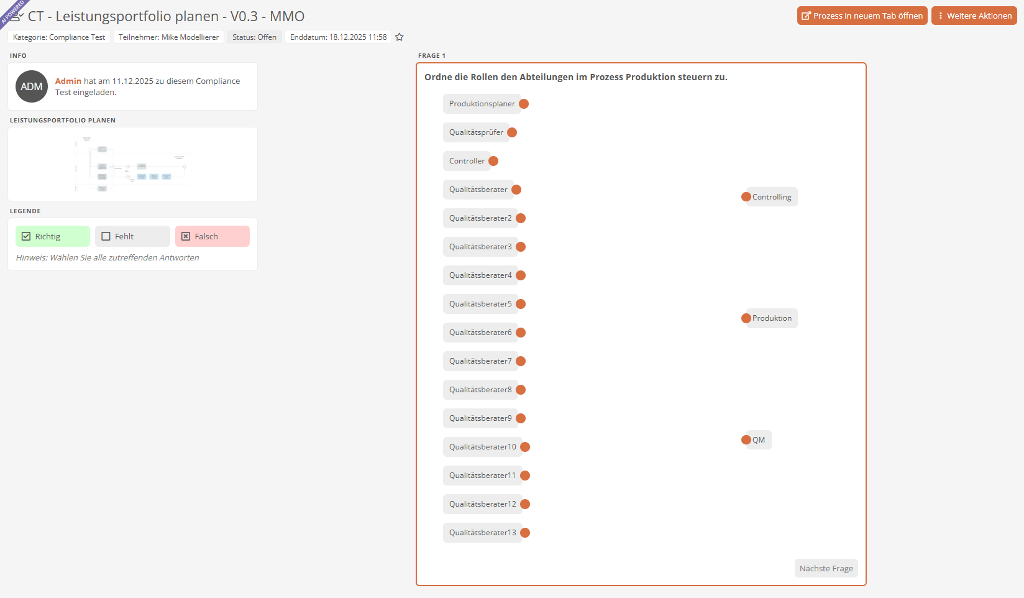Click the connector dot of Qualitätsberater12
The height and width of the screenshot is (598, 1024).
click(525, 504)
